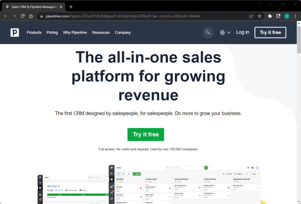View site info via the padlock icon

[41, 16]
